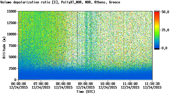The width and height of the screenshot is (175, 102).
Task: Click the 12500 altitude tick label
Action: [12, 23]
